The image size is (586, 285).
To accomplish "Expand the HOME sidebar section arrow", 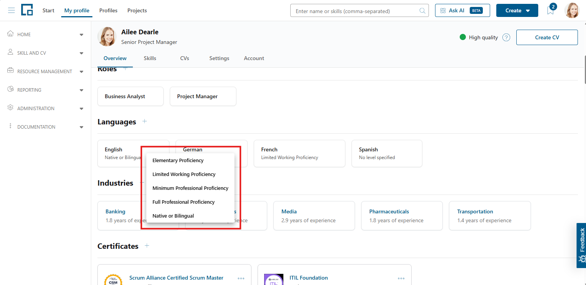I will (81, 35).
